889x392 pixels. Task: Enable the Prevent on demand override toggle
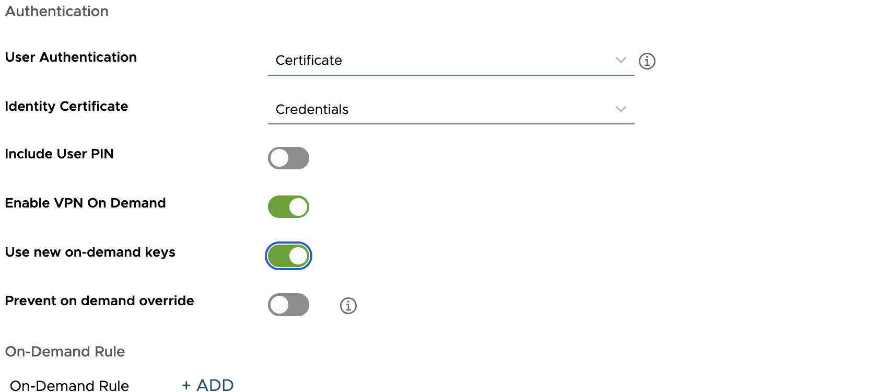(x=288, y=305)
